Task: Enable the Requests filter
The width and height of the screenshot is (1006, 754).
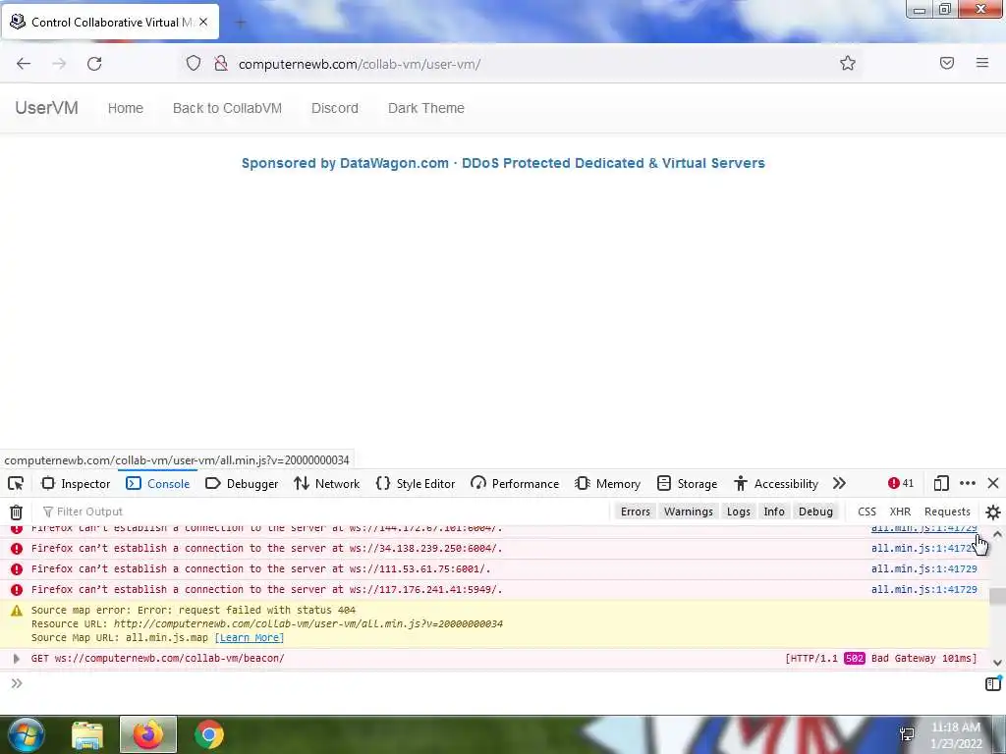Action: click(x=947, y=512)
